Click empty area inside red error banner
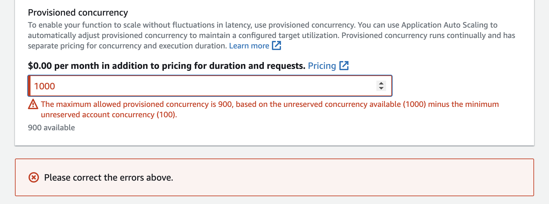The width and height of the screenshot is (549, 204). tap(357, 177)
